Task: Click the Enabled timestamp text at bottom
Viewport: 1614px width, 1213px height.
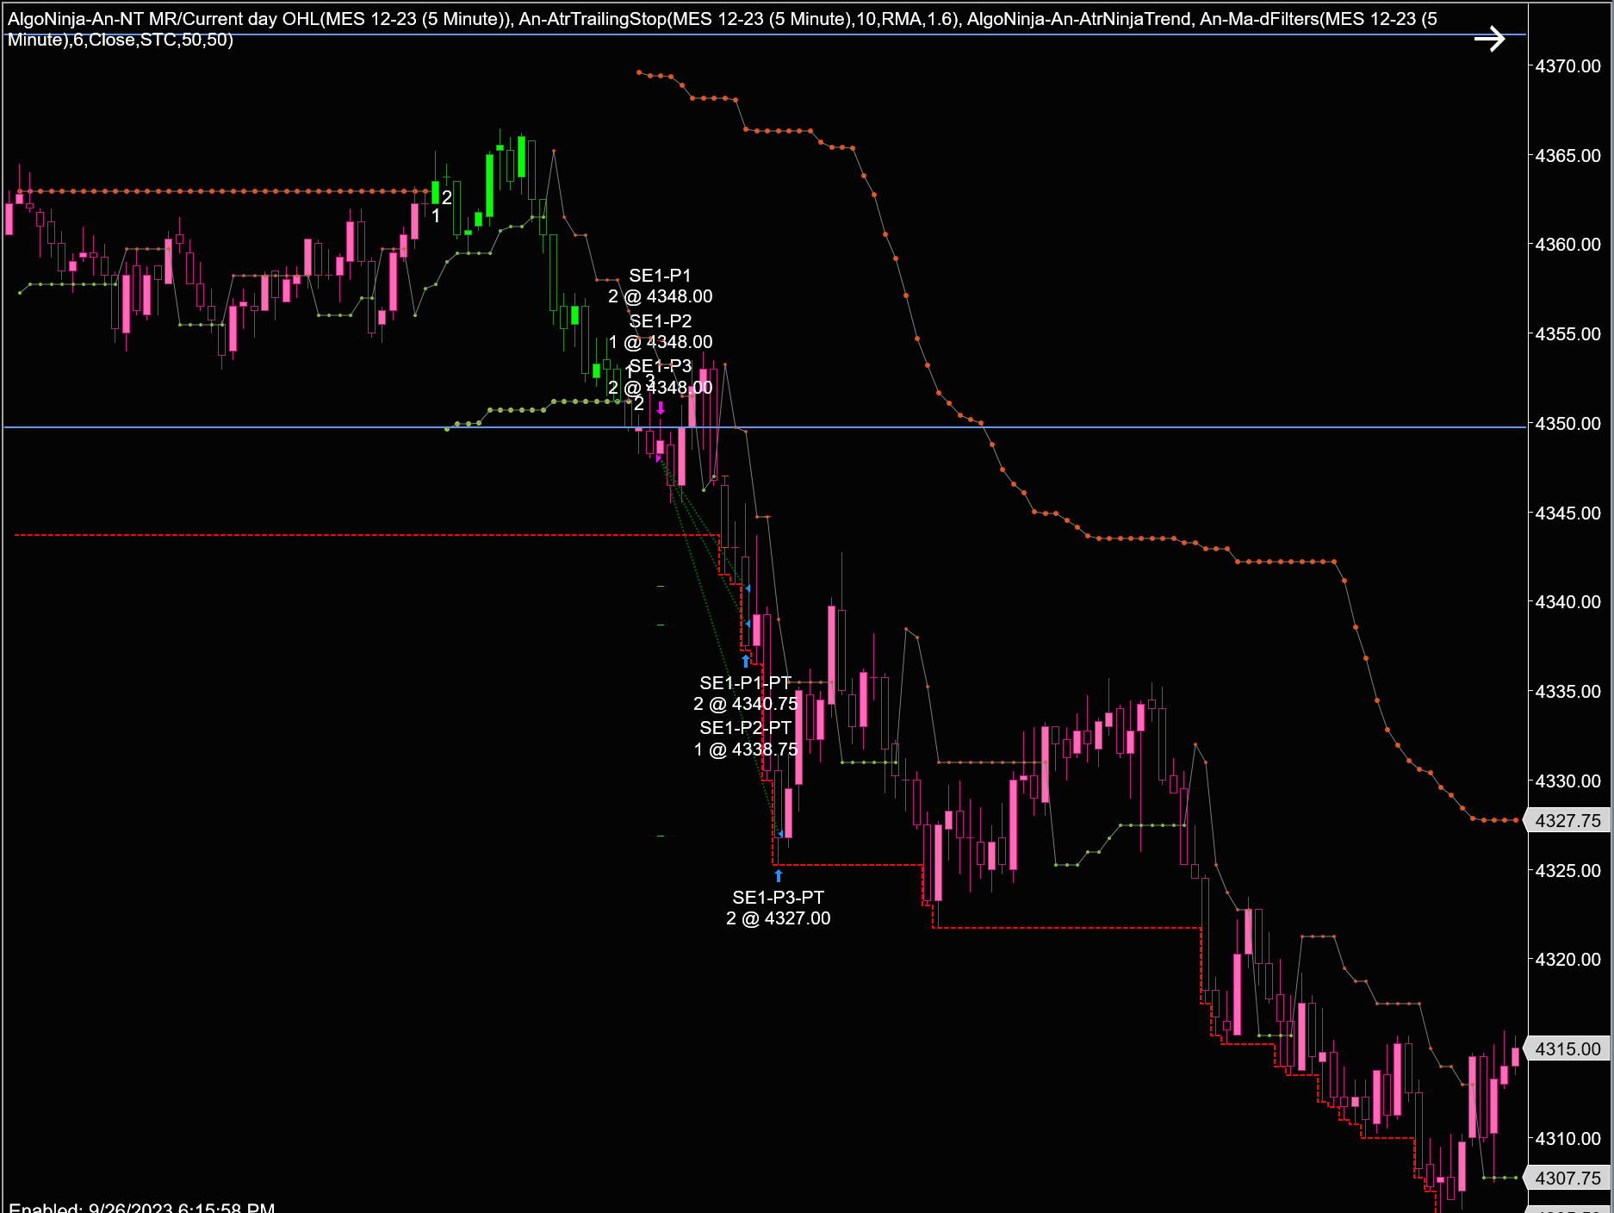Action: pyautogui.click(x=142, y=1207)
